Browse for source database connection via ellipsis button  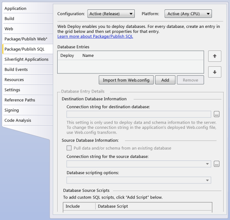point(216,164)
